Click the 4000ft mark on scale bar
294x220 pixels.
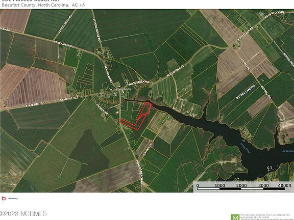click(285, 185)
